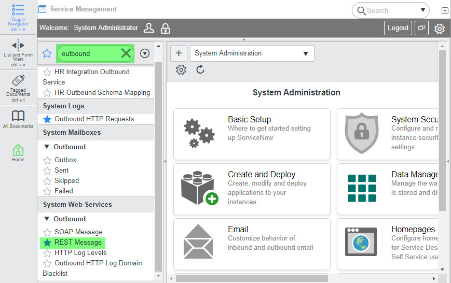Unfavorite the Outbound HTTP Requests star
Viewport: 451px width, 283px height.
(x=47, y=119)
